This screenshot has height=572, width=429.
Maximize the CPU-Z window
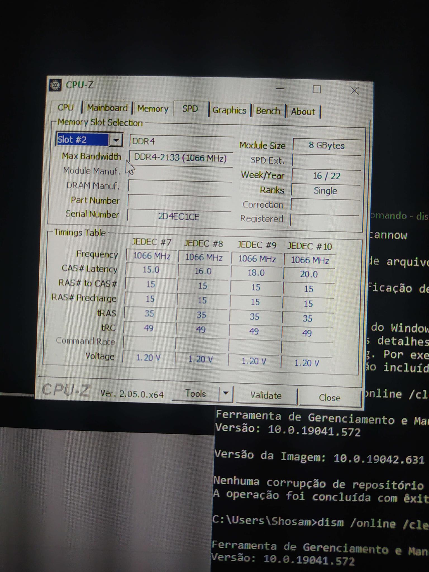click(x=317, y=89)
